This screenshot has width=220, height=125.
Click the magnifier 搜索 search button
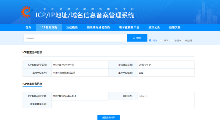(x=137, y=38)
